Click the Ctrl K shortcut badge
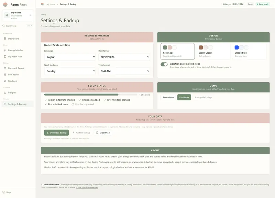Screen dimensions: 275x198 29,26
